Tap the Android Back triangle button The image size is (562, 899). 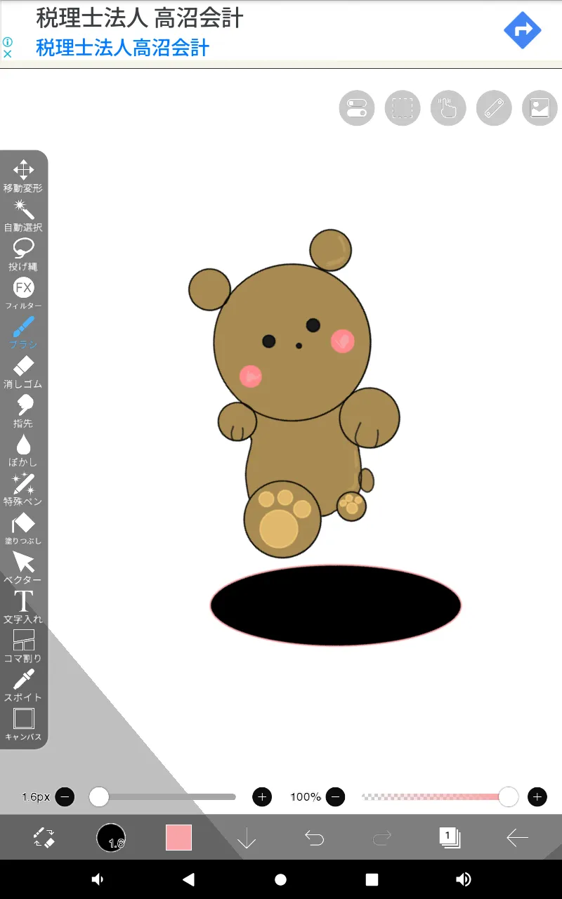click(x=188, y=879)
